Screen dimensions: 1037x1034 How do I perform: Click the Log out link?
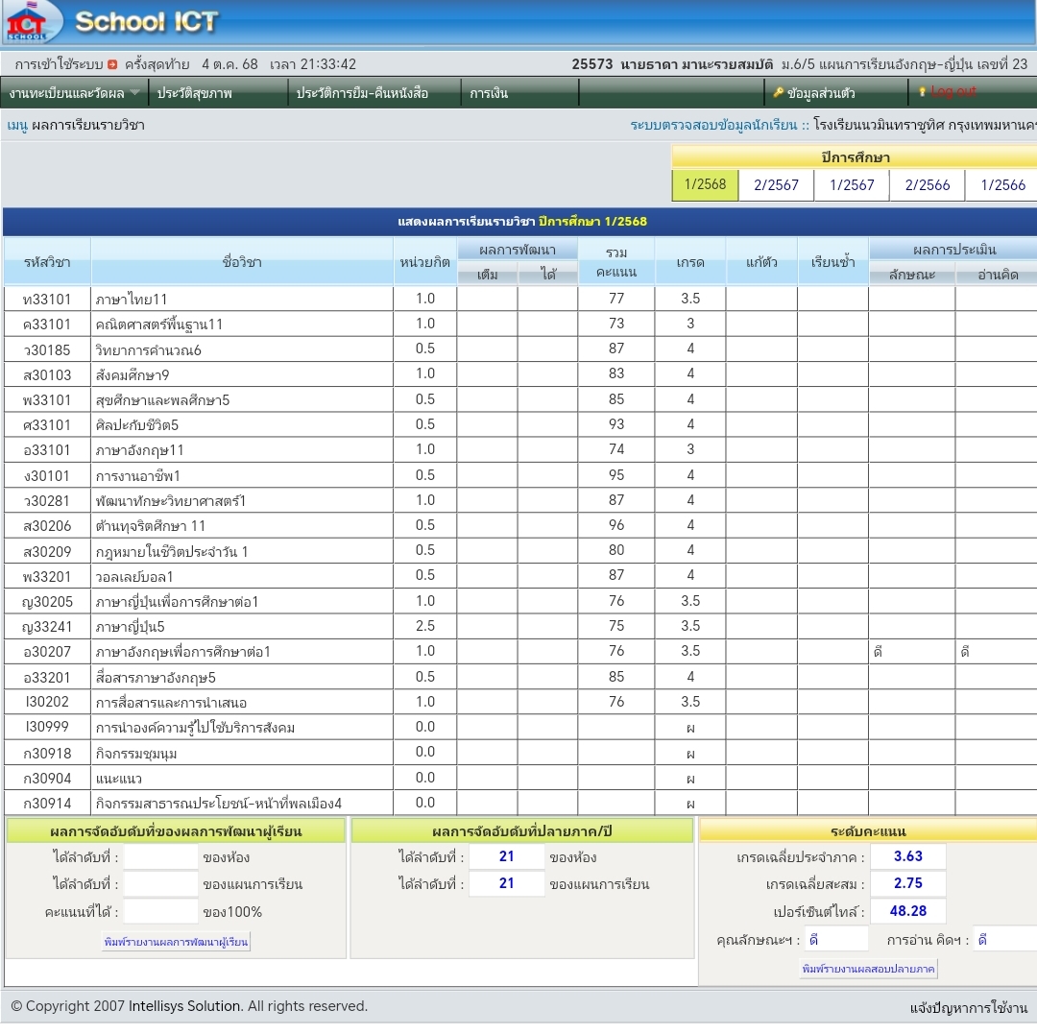click(953, 92)
